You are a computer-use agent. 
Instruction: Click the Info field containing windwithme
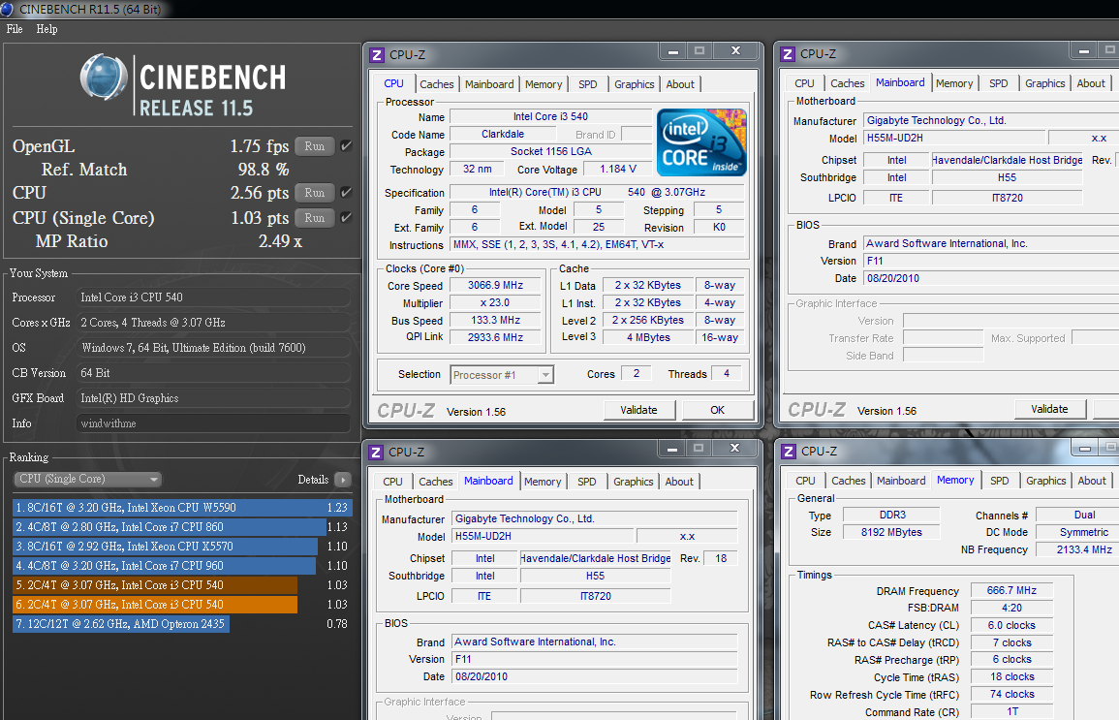(x=213, y=423)
